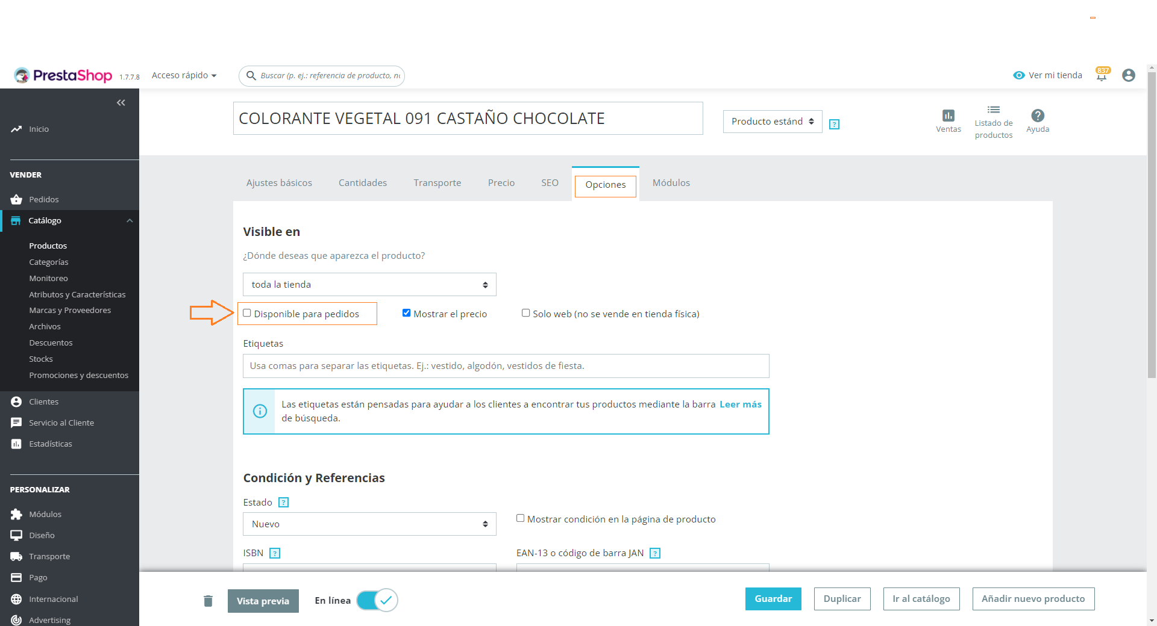
Task: Open the Acceso rápido dropdown
Action: click(184, 75)
